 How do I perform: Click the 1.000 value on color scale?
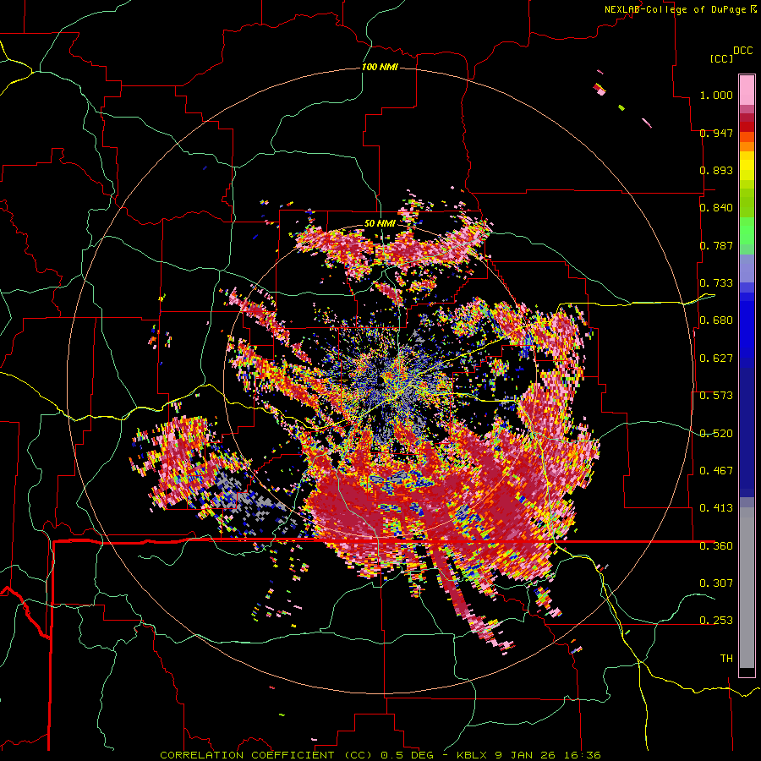(716, 95)
